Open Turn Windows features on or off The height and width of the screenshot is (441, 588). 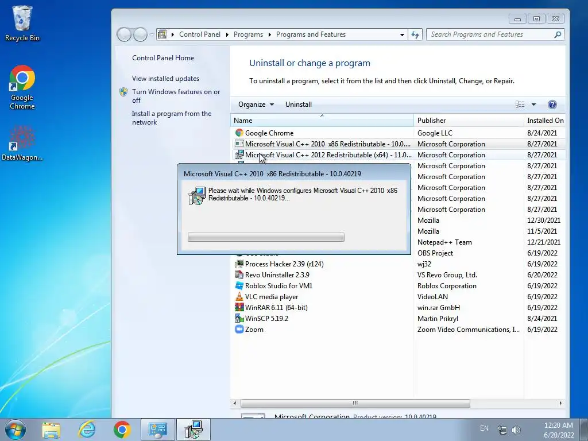click(176, 96)
